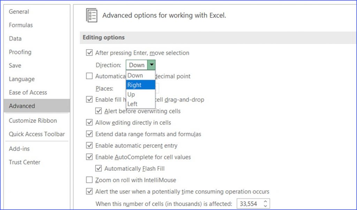Disable fill handle and cell drag-and-drop
This screenshot has width=357, height=210.
[x=90, y=99]
